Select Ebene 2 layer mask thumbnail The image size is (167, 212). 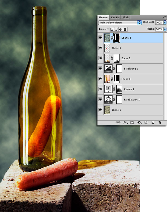[117, 58]
